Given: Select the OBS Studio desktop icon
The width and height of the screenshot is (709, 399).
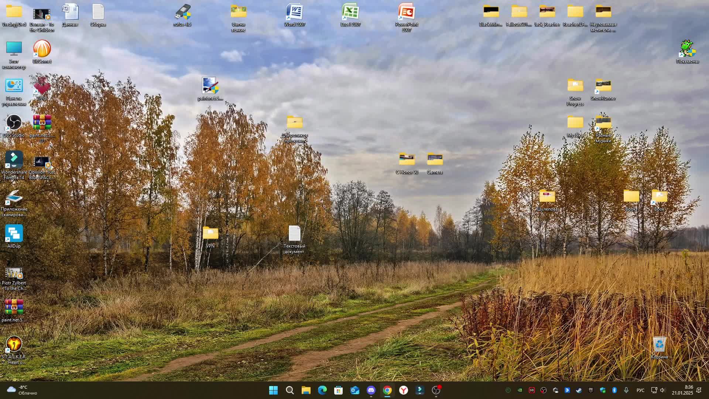Looking at the screenshot, I should [14, 123].
